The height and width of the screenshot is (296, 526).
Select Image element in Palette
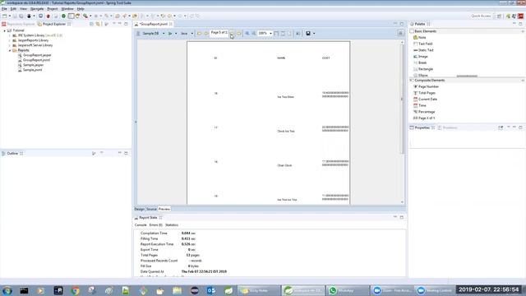coord(420,57)
